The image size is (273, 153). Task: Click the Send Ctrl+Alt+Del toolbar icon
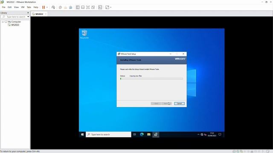(x=53, y=7)
